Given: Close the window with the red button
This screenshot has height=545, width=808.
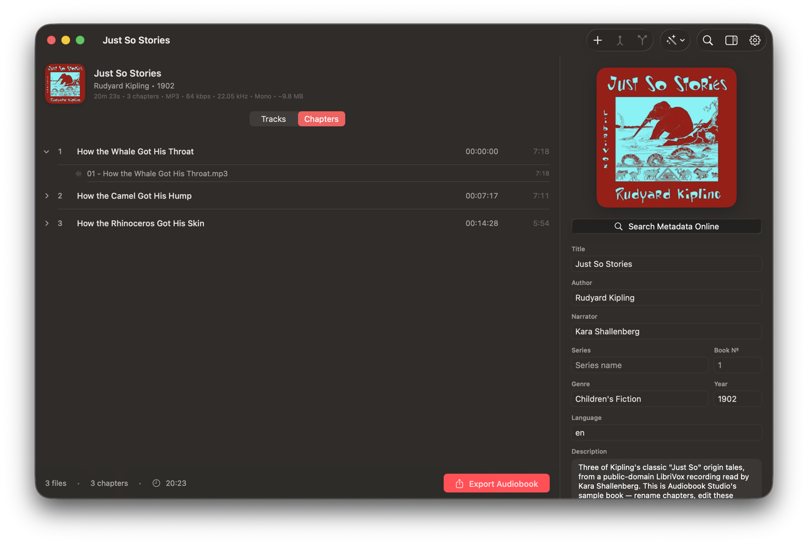Looking at the screenshot, I should 51,40.
